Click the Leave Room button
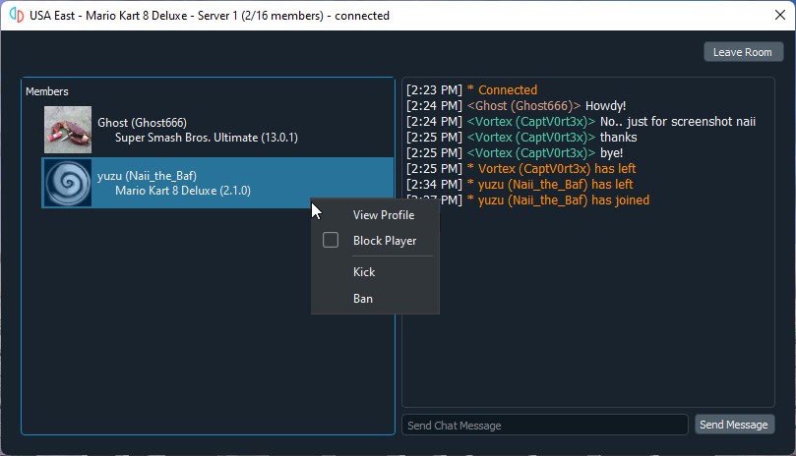Image resolution: width=796 pixels, height=456 pixels. coord(743,52)
